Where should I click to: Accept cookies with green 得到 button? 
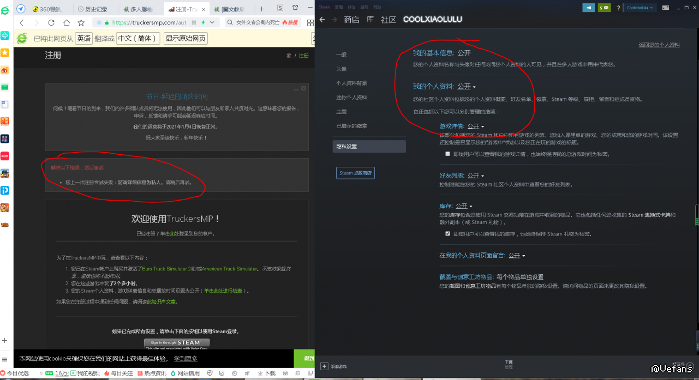[x=304, y=358]
